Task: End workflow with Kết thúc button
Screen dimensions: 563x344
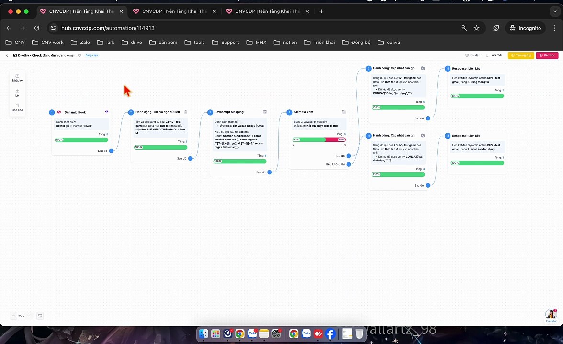Action: [x=547, y=55]
